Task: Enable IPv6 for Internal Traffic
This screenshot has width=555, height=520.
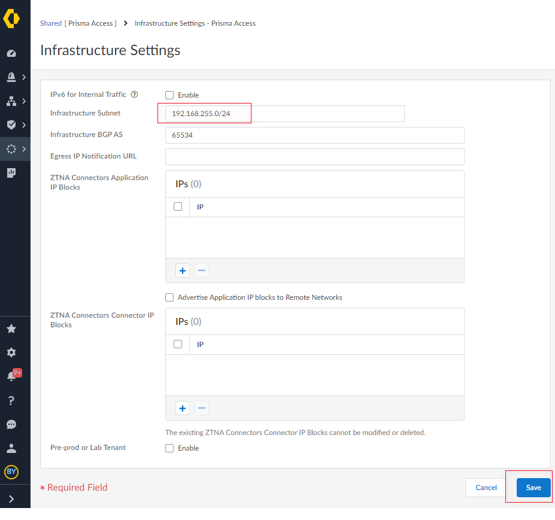Action: click(x=169, y=95)
